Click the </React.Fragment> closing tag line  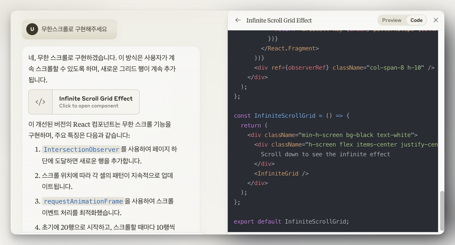[290, 48]
